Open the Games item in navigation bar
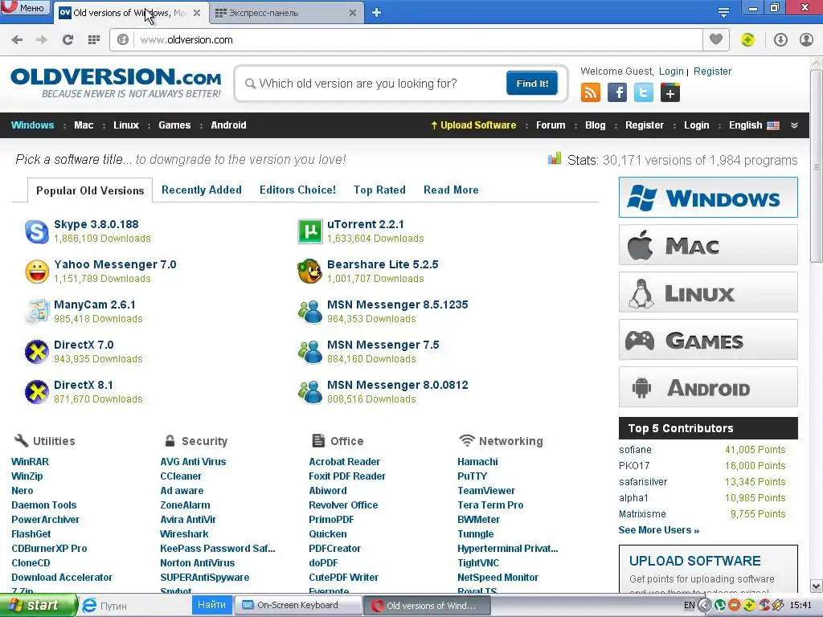 tap(174, 125)
